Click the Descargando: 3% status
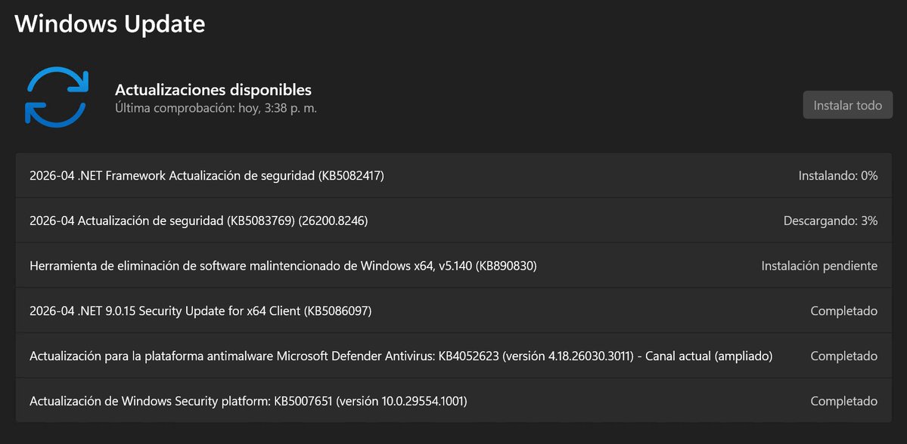The image size is (907, 444). [830, 220]
